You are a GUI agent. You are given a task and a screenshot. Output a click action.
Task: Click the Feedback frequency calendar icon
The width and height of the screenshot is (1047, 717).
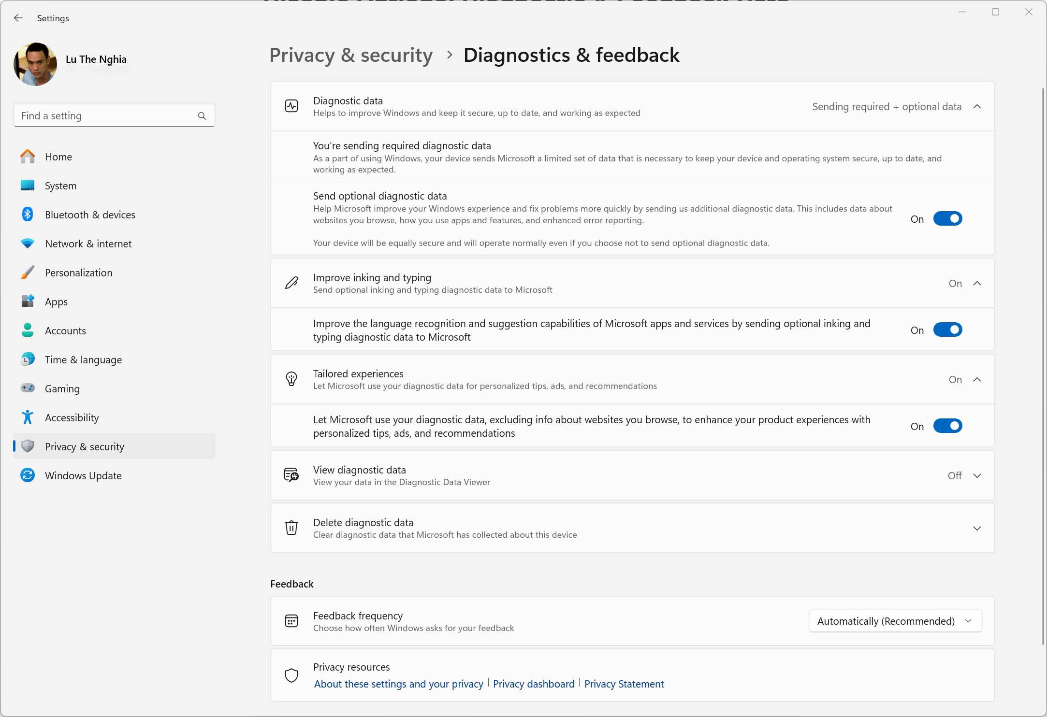pos(291,621)
